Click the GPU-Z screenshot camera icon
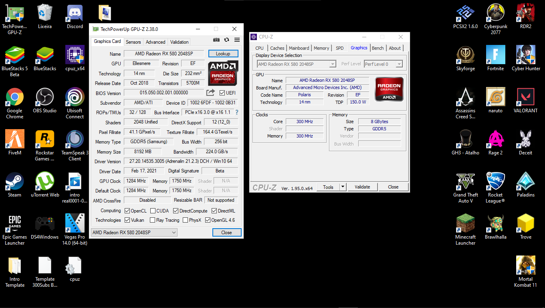This screenshot has height=308, width=545. click(216, 40)
